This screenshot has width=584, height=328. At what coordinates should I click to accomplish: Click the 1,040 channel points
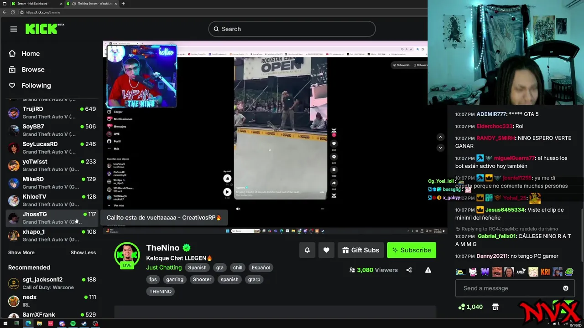click(x=471, y=307)
